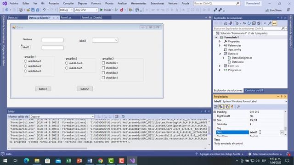Start debugging with the green Iniciar arrow
The height and width of the screenshot is (165, 294).
tap(102, 10)
